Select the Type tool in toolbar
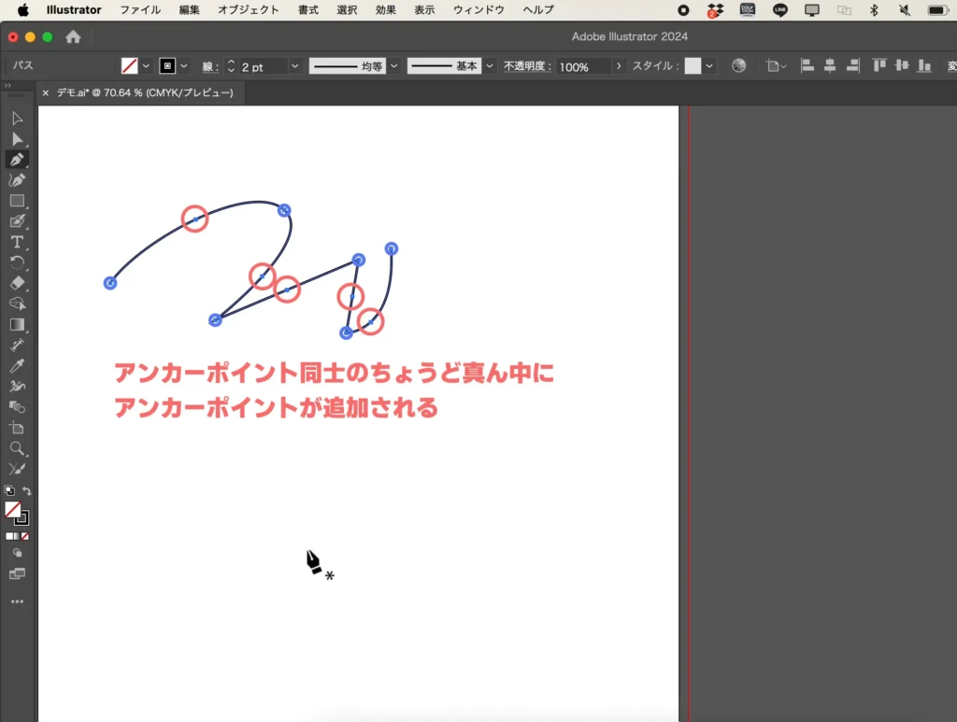 17,242
